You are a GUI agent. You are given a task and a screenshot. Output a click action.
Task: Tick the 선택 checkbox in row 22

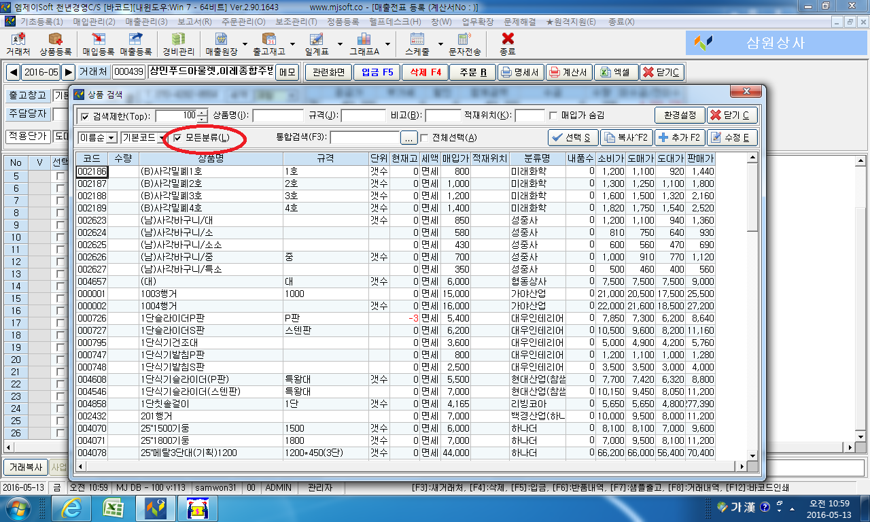tap(61, 385)
